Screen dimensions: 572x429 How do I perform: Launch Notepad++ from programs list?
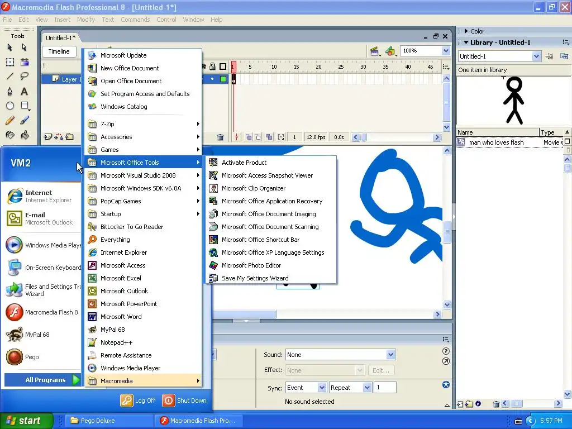(x=144, y=342)
